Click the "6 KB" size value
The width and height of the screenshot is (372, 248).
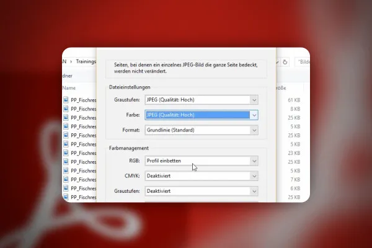pos(295,188)
